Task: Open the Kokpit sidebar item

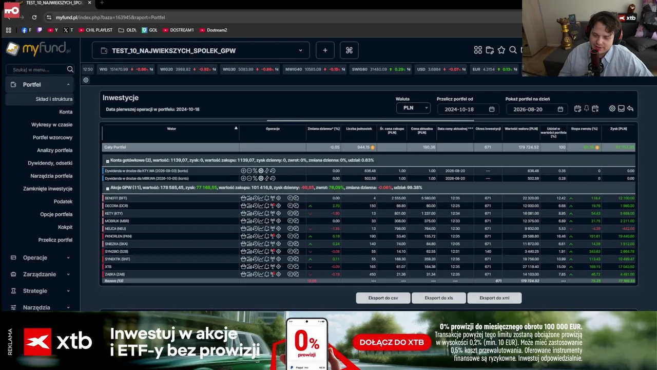Action: point(65,227)
